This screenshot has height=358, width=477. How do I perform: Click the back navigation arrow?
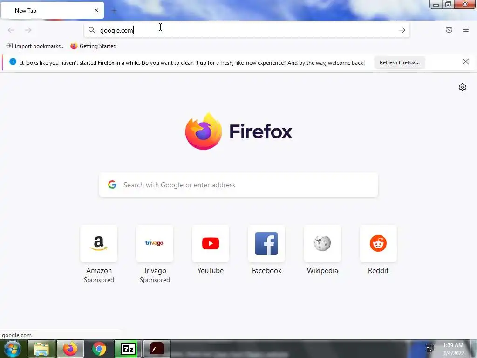tap(11, 30)
